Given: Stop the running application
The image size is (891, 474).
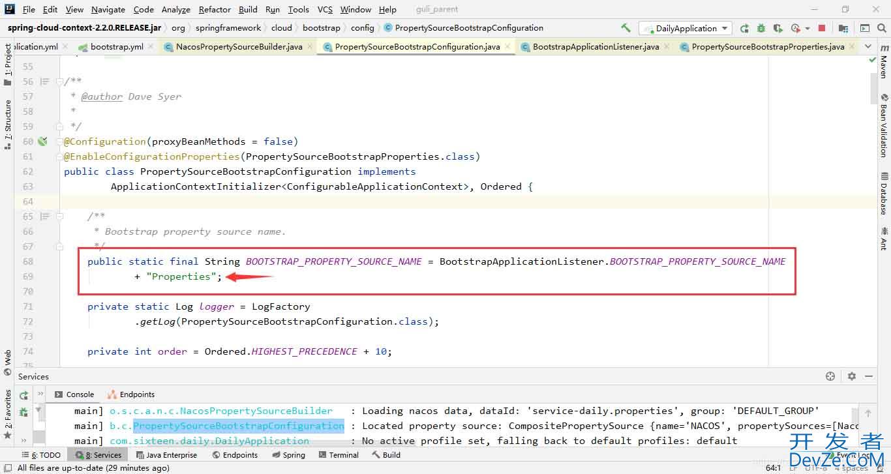Looking at the screenshot, I should (x=822, y=28).
